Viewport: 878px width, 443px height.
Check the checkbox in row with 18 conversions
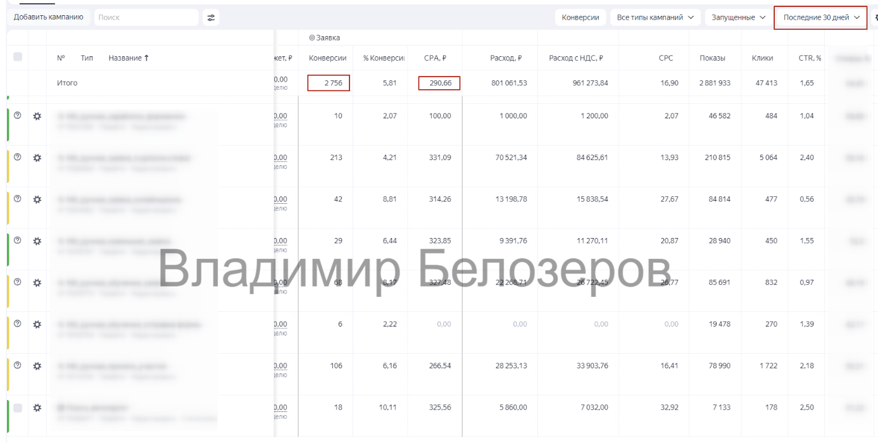(18, 408)
